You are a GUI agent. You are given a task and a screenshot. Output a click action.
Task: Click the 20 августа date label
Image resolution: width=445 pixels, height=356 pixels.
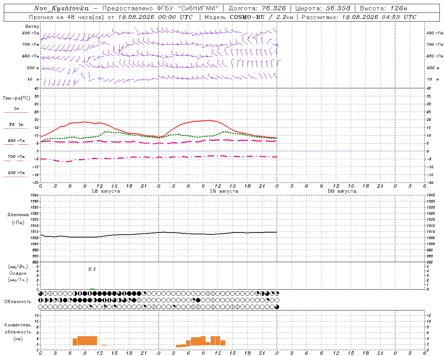pos(342,191)
